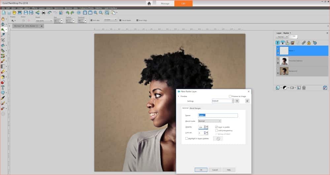Expand the Preview disclosure triangle
The height and width of the screenshot is (175, 330).
pos(179,96)
